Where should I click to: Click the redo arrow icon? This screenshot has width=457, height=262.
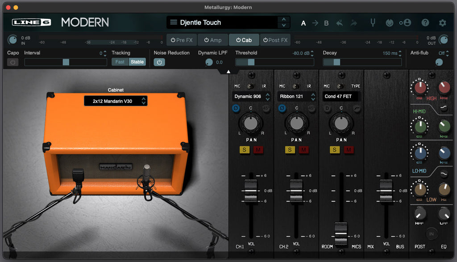click(x=353, y=23)
